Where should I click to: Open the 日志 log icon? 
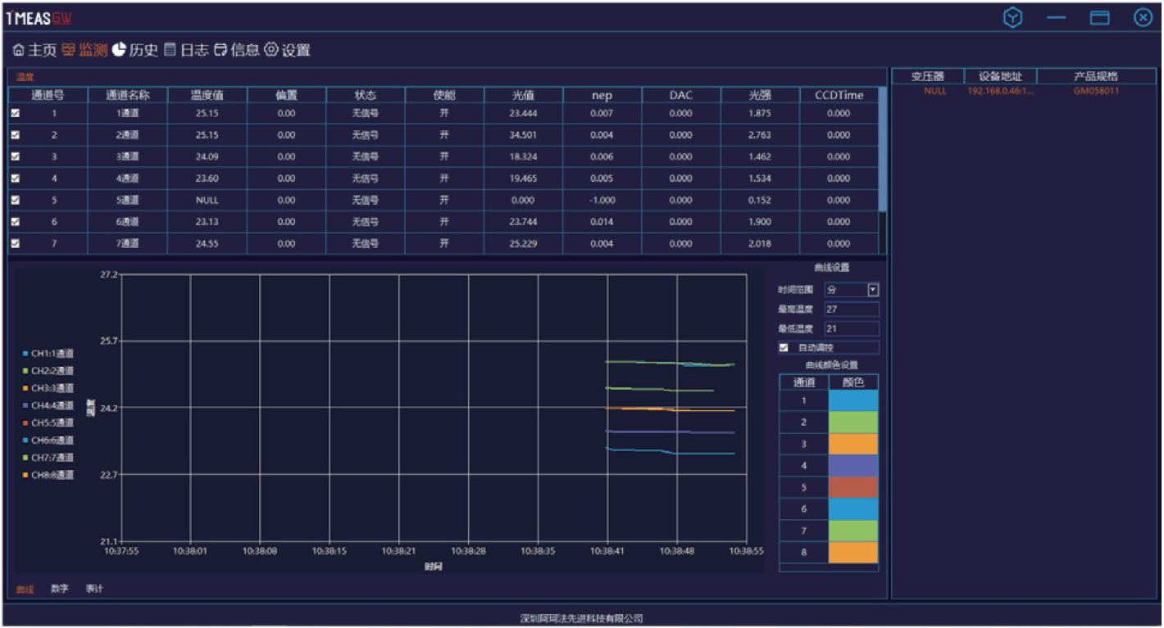170,50
